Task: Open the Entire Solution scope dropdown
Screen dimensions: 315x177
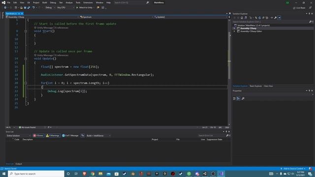Action: (x=18, y=136)
